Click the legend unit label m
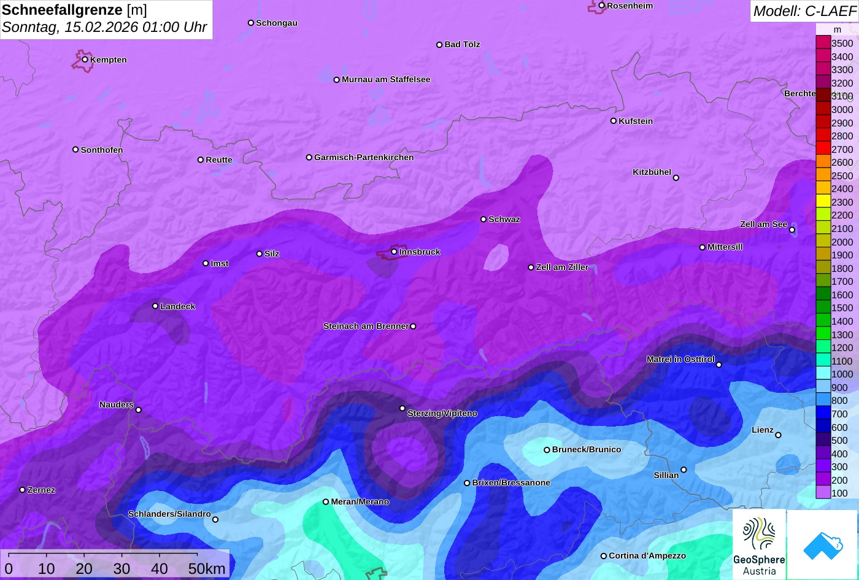 pos(838,29)
